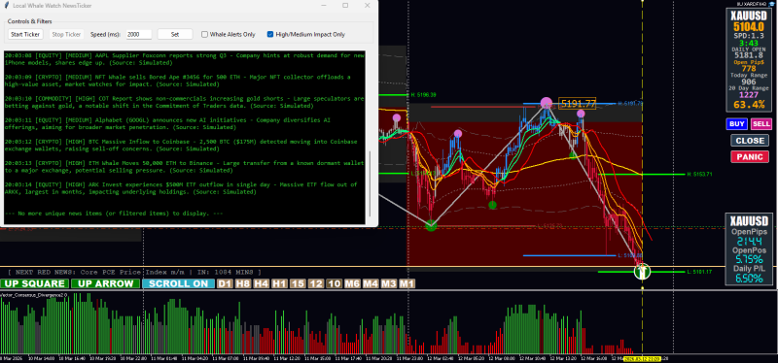Select the M3 timeframe button
Screen dimensions: 778x363
coord(388,283)
